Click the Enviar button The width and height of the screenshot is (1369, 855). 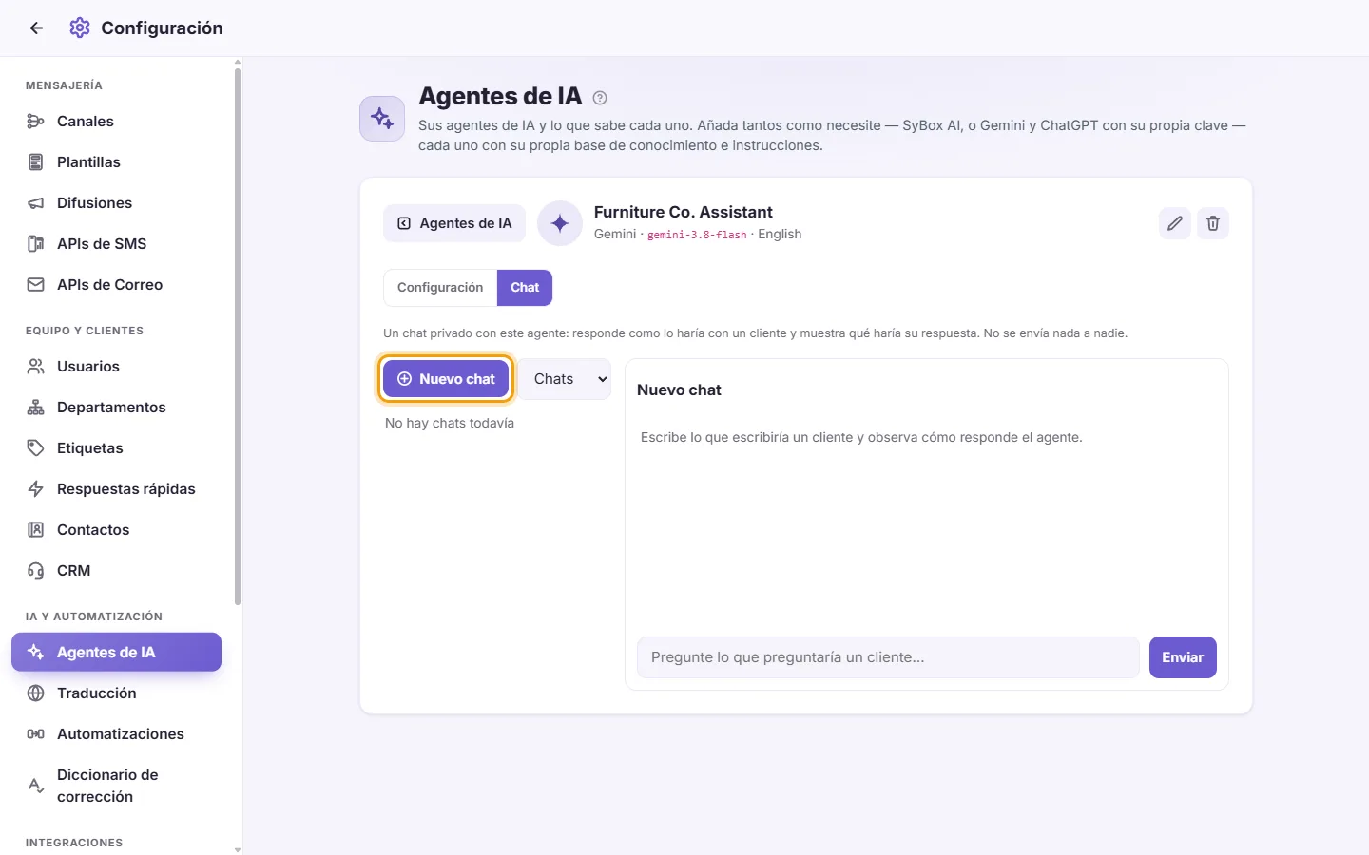(1183, 657)
